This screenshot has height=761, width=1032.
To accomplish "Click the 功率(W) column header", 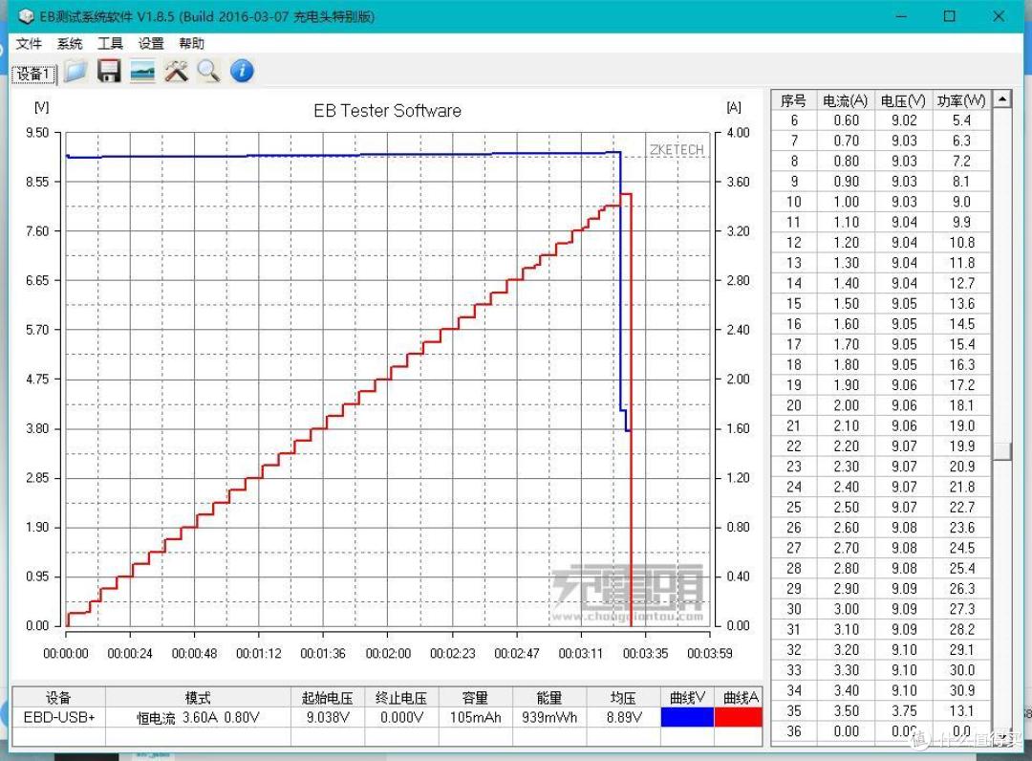I will [x=961, y=100].
